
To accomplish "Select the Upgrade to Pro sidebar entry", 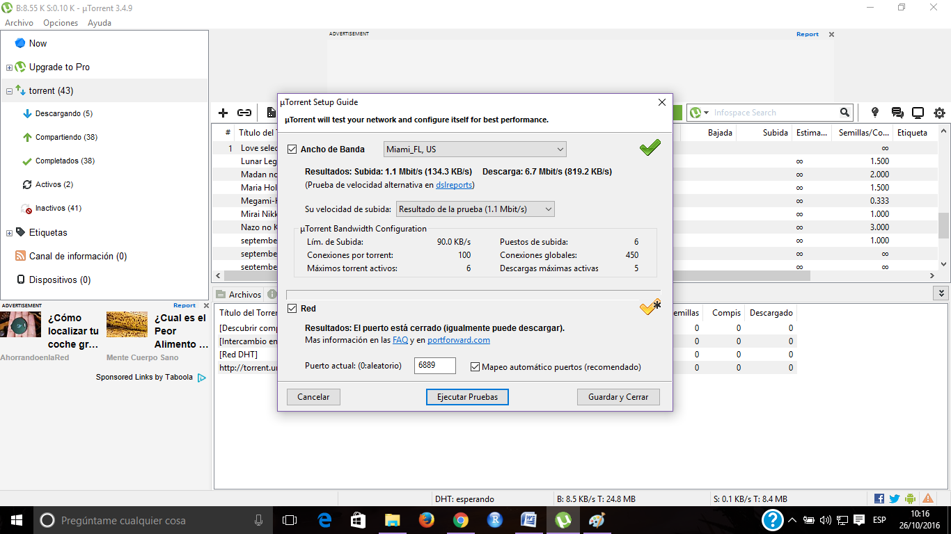I will pyautogui.click(x=59, y=67).
